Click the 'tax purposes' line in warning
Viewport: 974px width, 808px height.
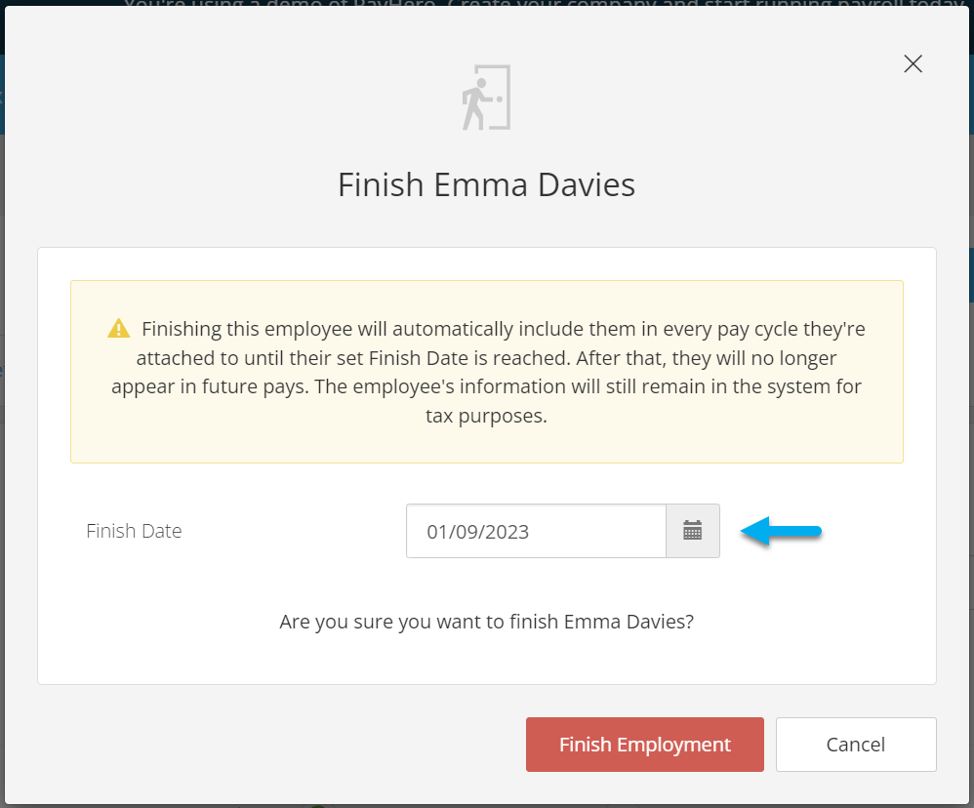486,416
